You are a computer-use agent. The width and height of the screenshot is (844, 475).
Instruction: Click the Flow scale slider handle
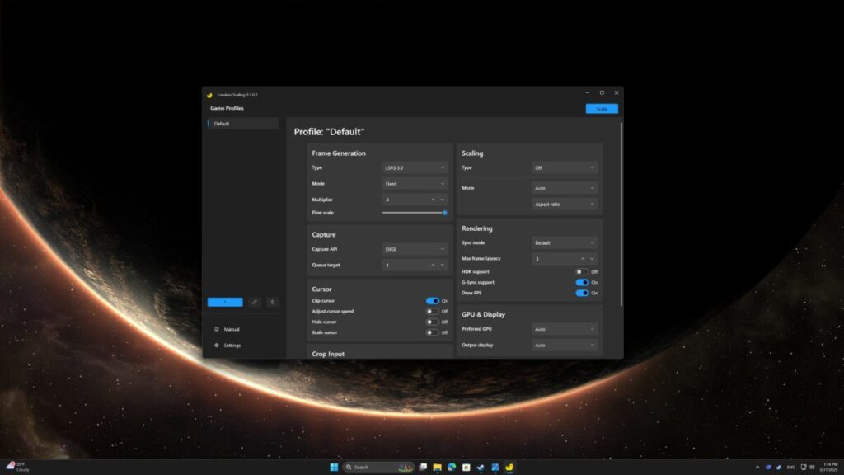click(x=444, y=213)
